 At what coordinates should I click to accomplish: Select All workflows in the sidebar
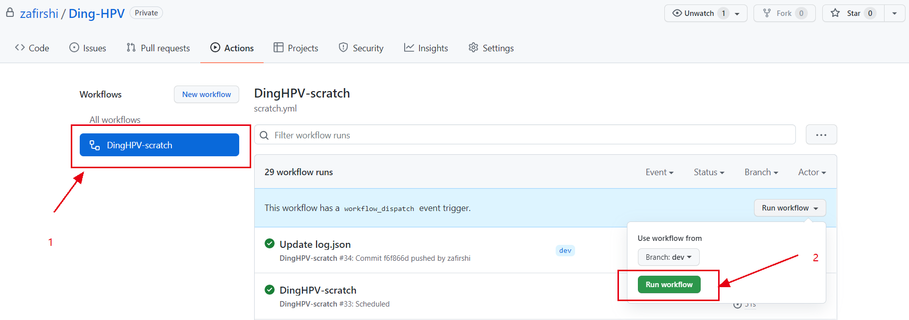[x=115, y=119]
